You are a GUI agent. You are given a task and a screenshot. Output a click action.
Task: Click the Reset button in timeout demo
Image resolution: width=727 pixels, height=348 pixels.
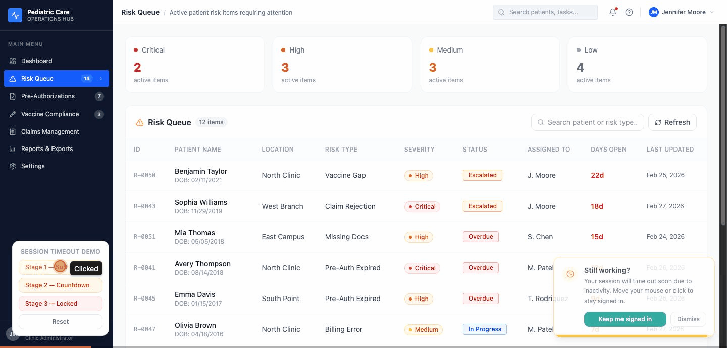click(x=61, y=322)
